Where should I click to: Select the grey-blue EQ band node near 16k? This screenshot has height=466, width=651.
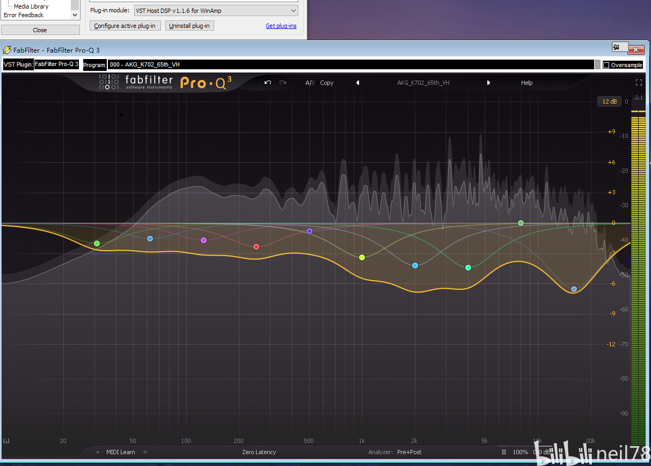click(x=574, y=289)
